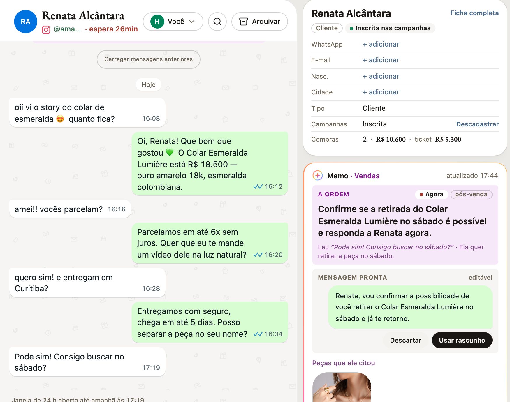This screenshot has width=510, height=402.
Task: Click the sent message about Parcelamos em até 6x
Action: pos(210,243)
